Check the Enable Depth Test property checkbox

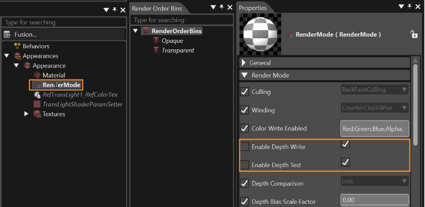[245, 165]
